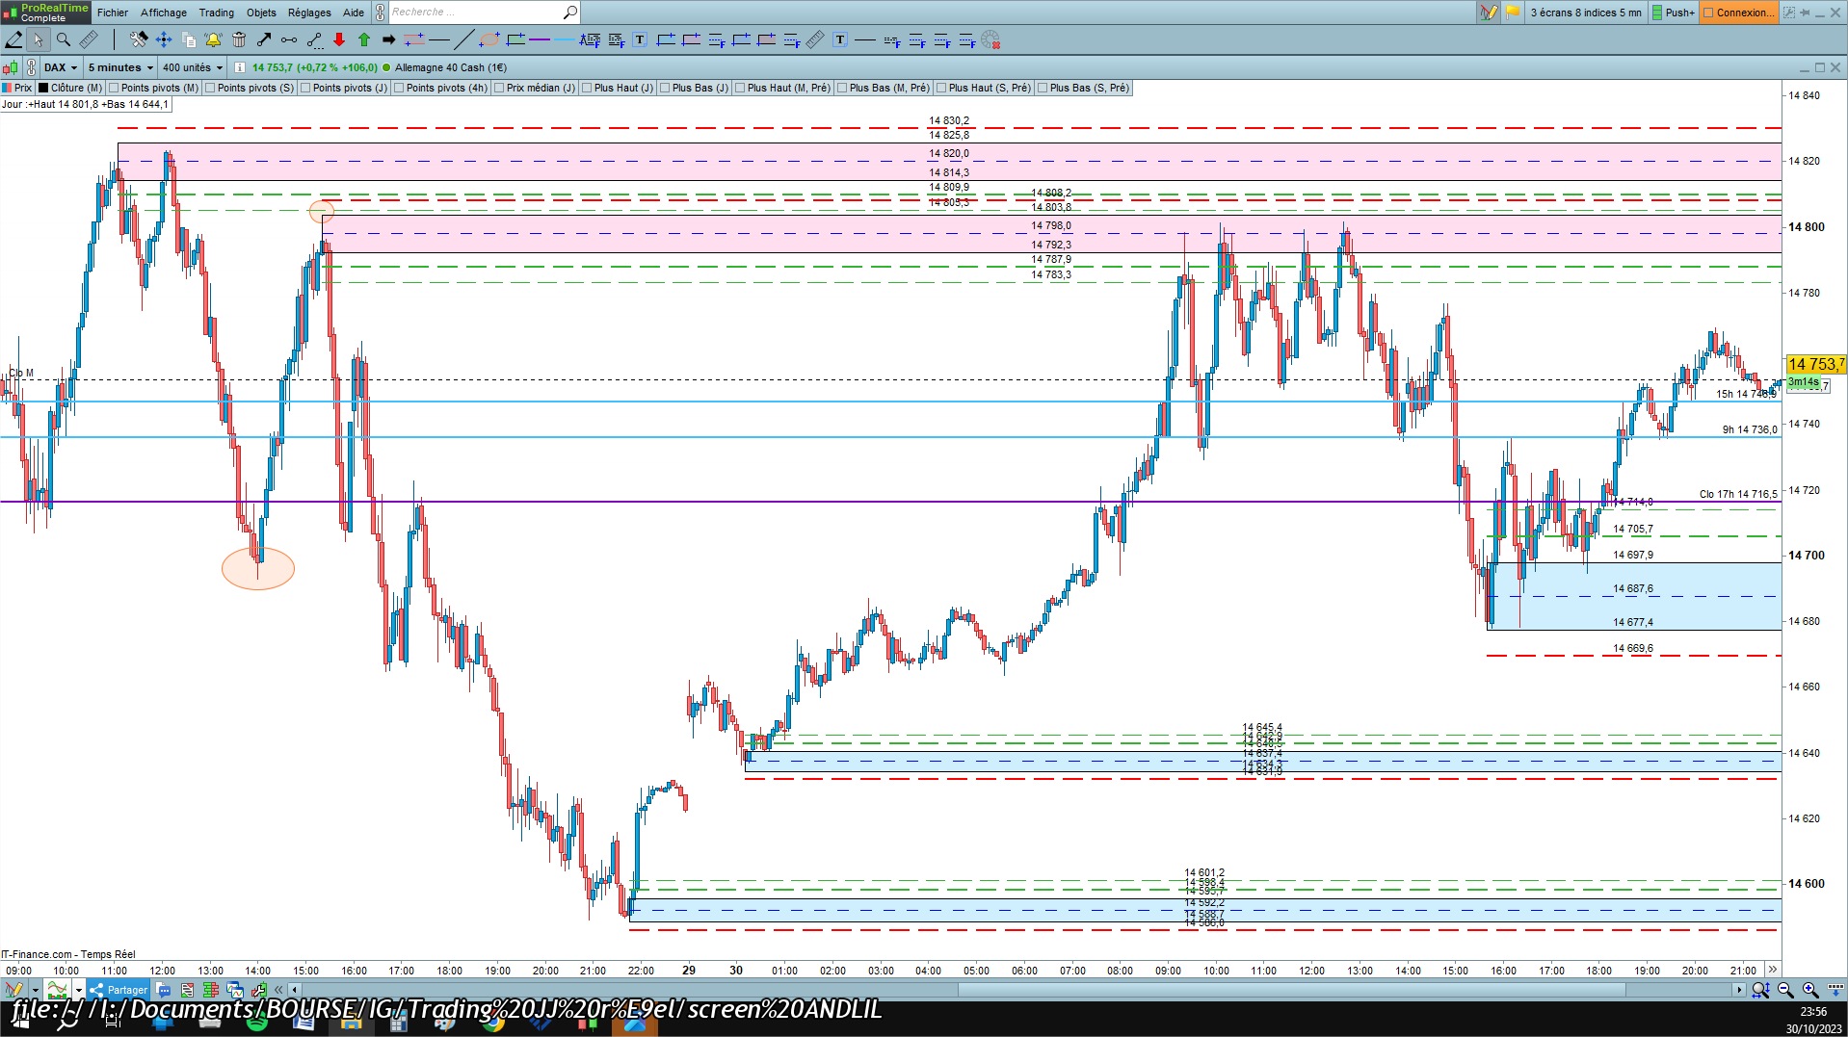Expand the 400 unités dropdown
Image resolution: width=1848 pixels, height=1037 pixels.
(x=193, y=67)
